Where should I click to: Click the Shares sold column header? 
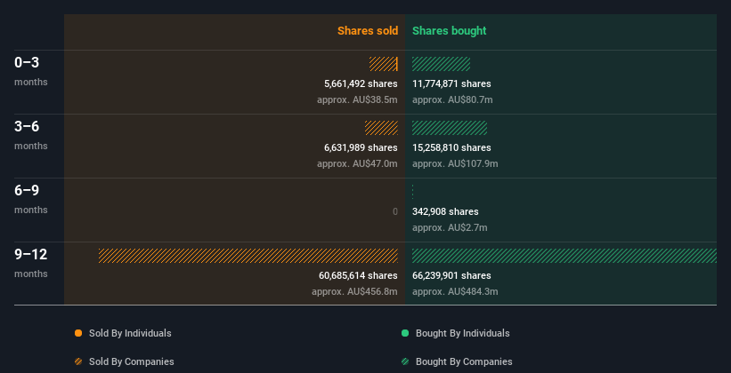tap(368, 31)
